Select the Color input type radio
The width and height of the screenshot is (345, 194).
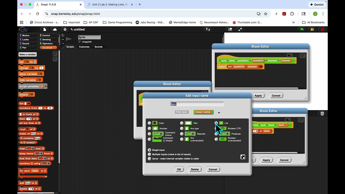pos(150,123)
